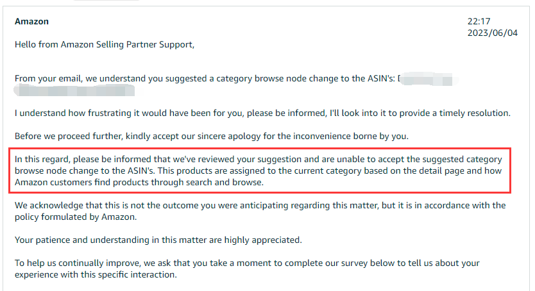Select the Hello from Amazon Selling Partner Support greeting
This screenshot has height=291, width=535.
[x=105, y=45]
